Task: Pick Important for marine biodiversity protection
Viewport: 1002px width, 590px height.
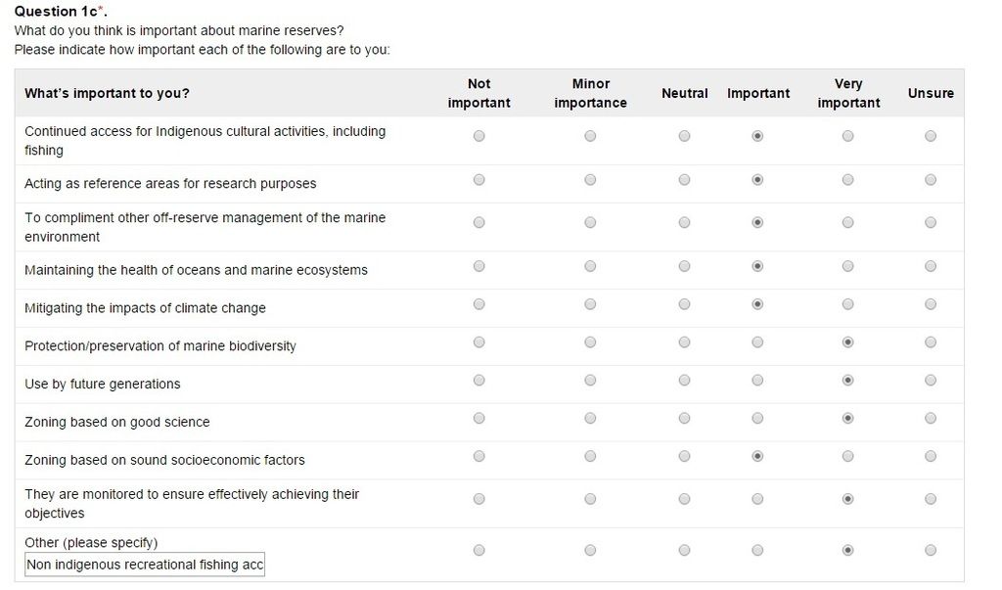Action: (757, 342)
